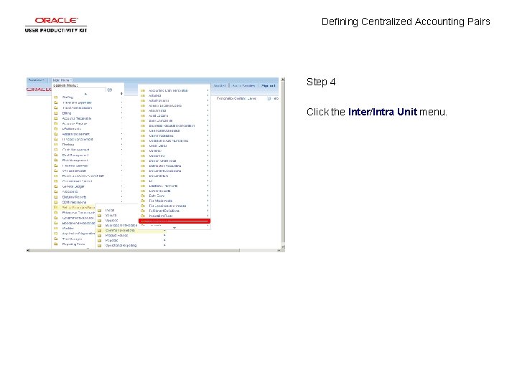Click the Enterprise Components folder icon
Image resolution: width=517 pixels, height=387 pixels.
point(56,213)
